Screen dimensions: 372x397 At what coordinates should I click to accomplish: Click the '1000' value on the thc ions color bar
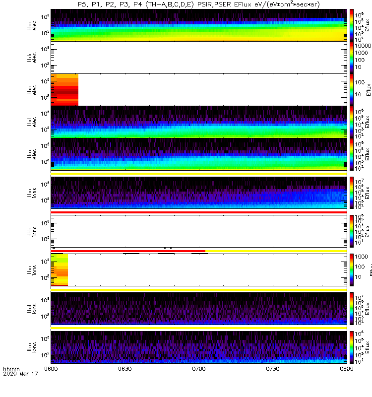[361, 257]
